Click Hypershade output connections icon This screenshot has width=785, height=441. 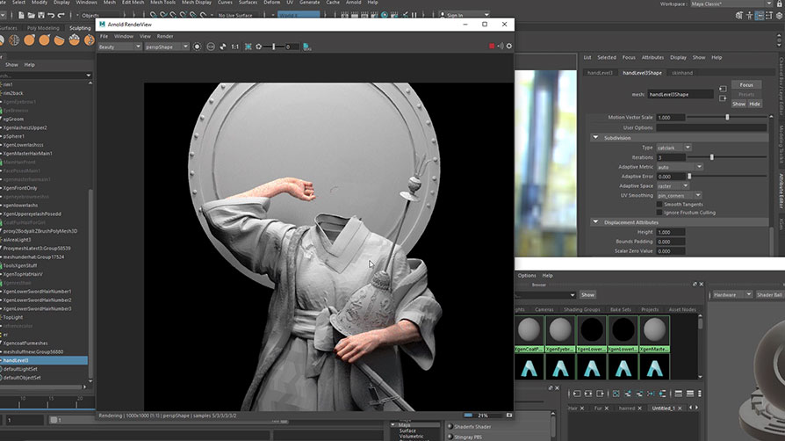pyautogui.click(x=600, y=394)
